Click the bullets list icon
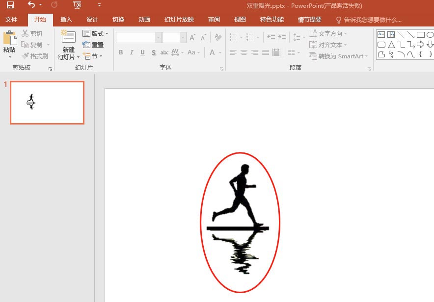 coord(233,37)
